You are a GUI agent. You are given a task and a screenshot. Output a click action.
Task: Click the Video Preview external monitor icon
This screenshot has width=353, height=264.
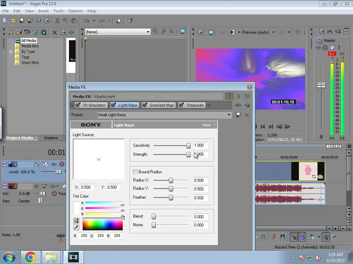tap(211, 32)
